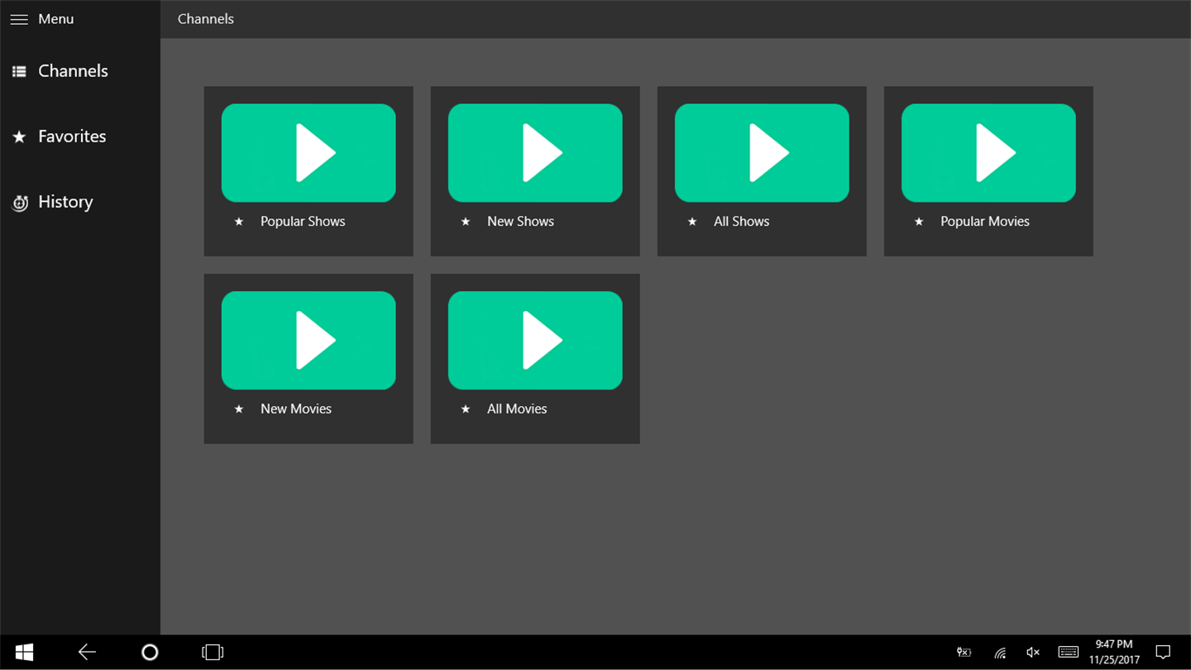Open the hamburger Menu icon

pyautogui.click(x=19, y=19)
